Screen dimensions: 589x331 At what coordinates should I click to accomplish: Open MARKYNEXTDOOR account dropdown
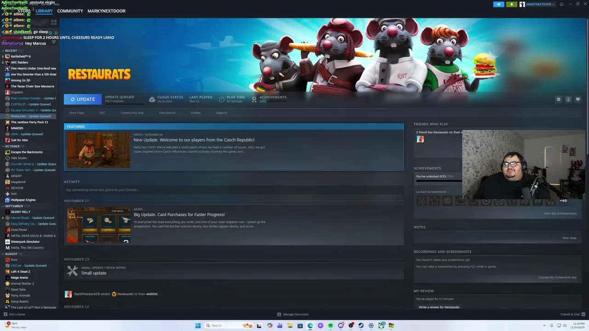[537, 4]
